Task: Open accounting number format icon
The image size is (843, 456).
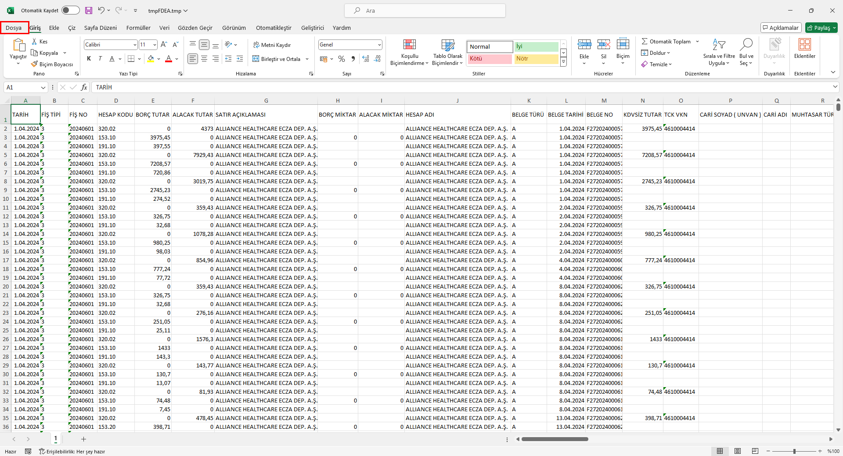Action: pyautogui.click(x=324, y=59)
